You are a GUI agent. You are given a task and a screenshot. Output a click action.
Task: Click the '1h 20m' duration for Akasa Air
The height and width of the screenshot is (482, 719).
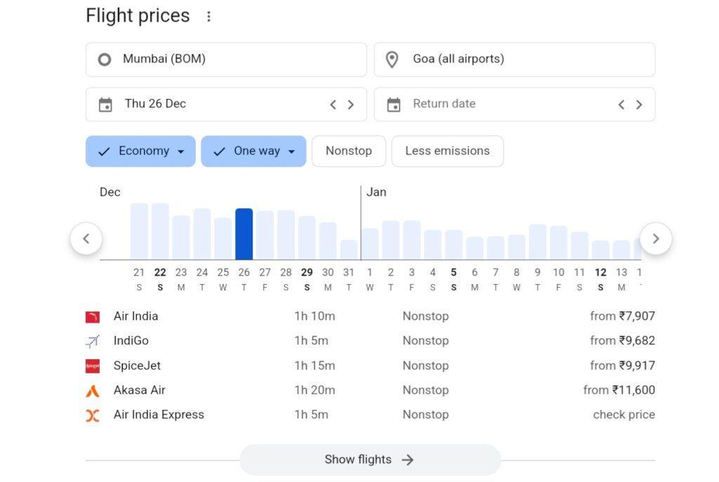coord(315,390)
